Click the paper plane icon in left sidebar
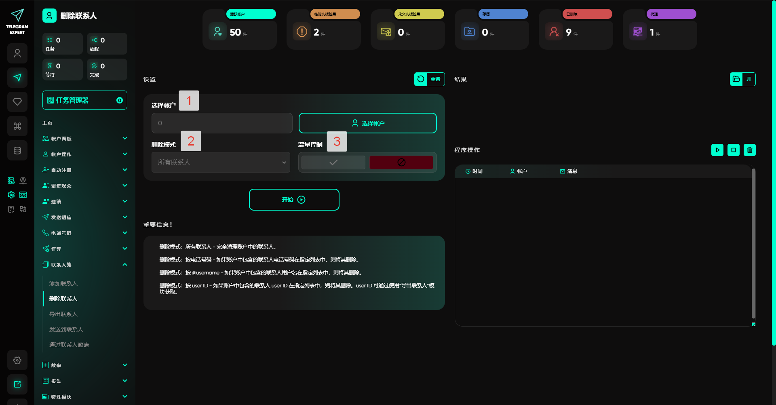The image size is (776, 405). click(x=17, y=78)
